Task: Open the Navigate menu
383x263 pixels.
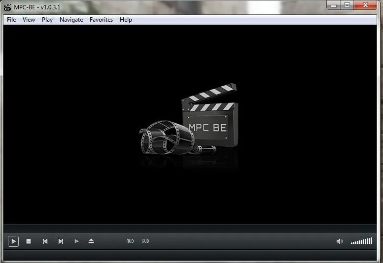Action: (x=71, y=20)
